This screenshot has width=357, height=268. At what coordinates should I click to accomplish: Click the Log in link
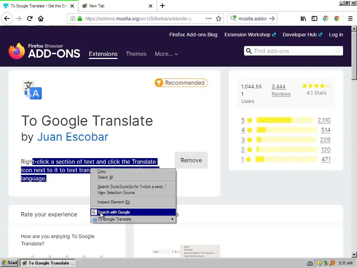point(336,35)
